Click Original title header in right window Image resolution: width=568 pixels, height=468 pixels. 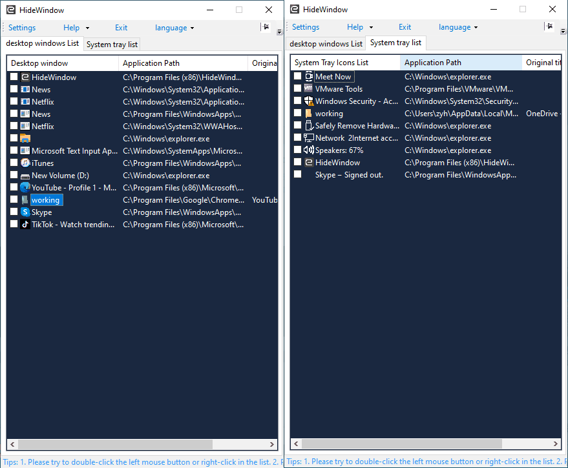pos(542,62)
